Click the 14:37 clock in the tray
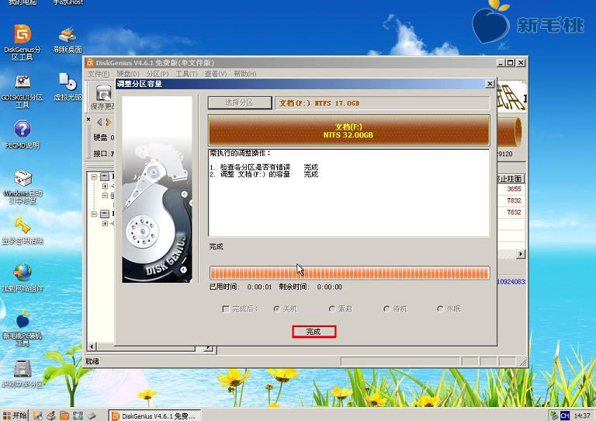The width and height of the screenshot is (596, 421). pos(582,416)
